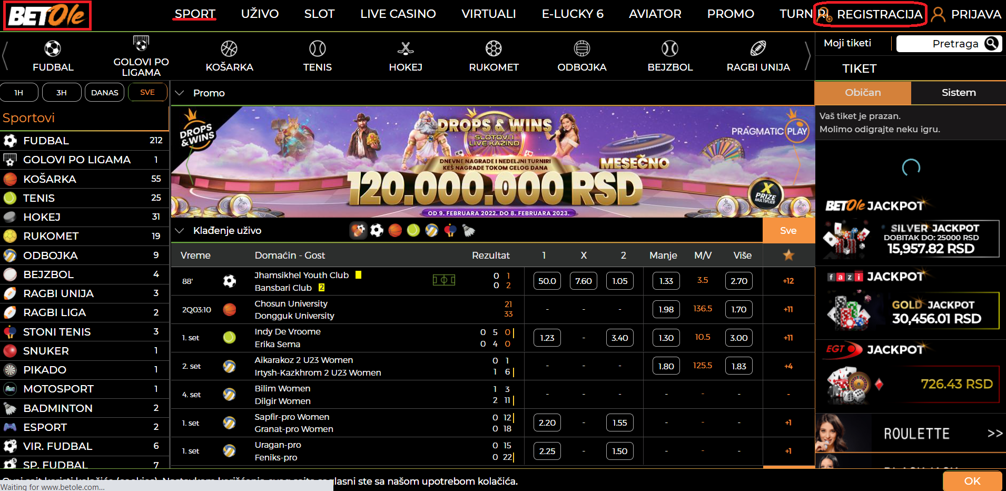Expand KOŠARKA in sports list

pyautogui.click(x=84, y=179)
